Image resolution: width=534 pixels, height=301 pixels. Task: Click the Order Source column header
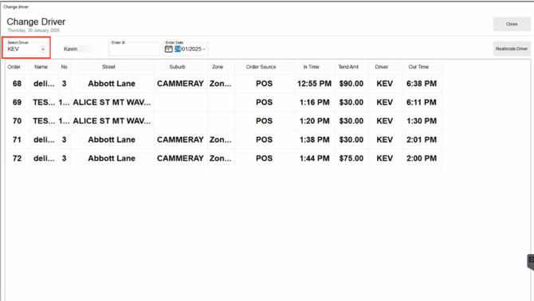pyautogui.click(x=261, y=67)
